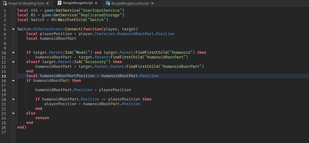Switch to BoogieWoogieLocalScript tab
Image resolution: width=309 pixels, height=143 pixels.
coord(130,3)
